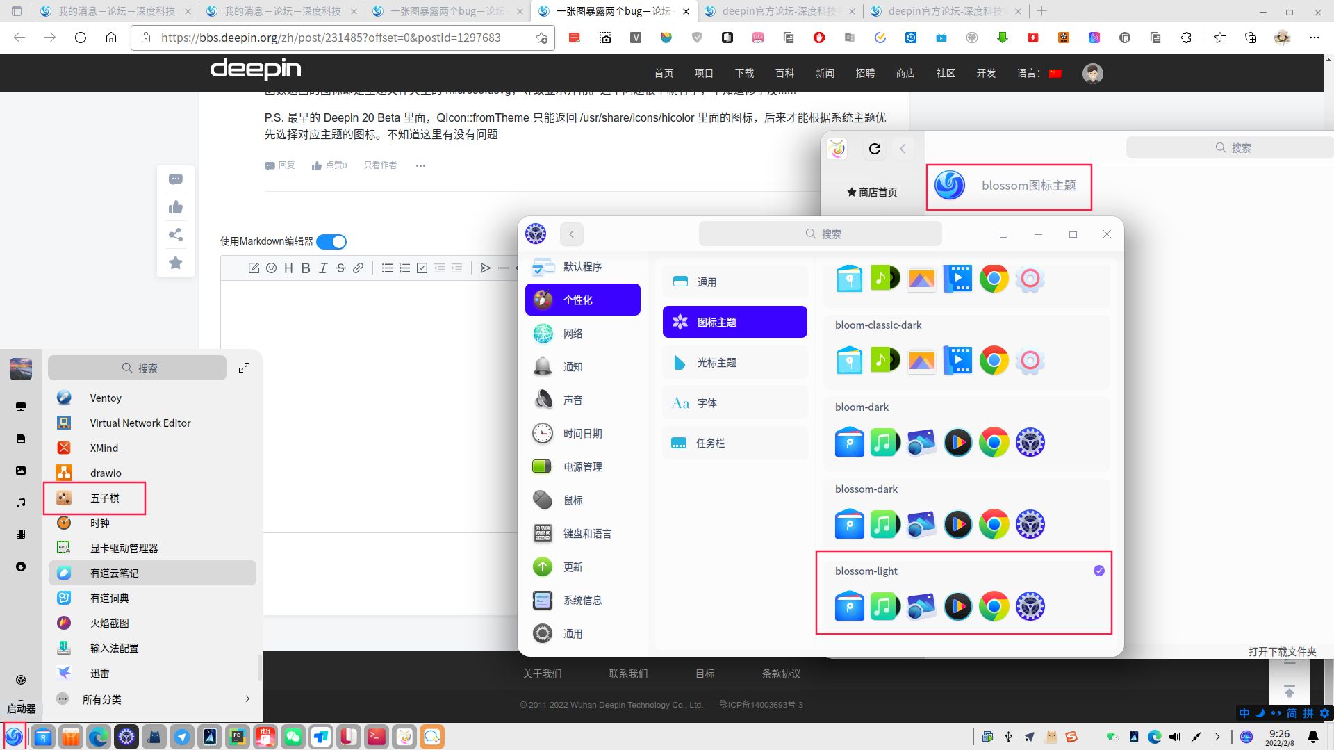Viewport: 1334px width, 750px height.
Task: Open the 语言 language selector in the site header
Action: 1039,73
